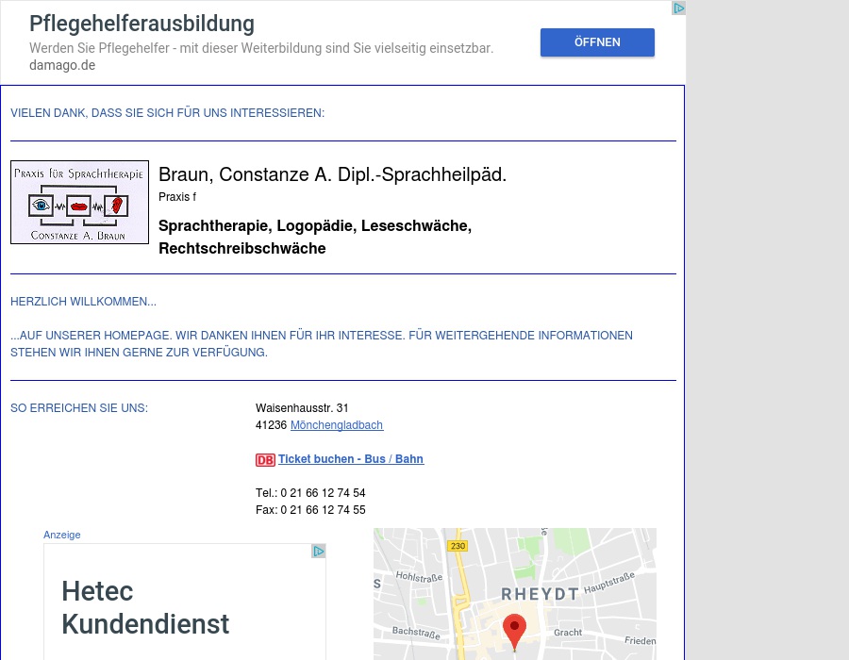Click the Hetec Kundendienst ad
The height and width of the screenshot is (660, 849).
(185, 602)
